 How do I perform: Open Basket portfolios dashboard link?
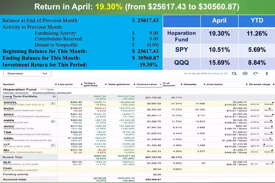coord(52,93)
